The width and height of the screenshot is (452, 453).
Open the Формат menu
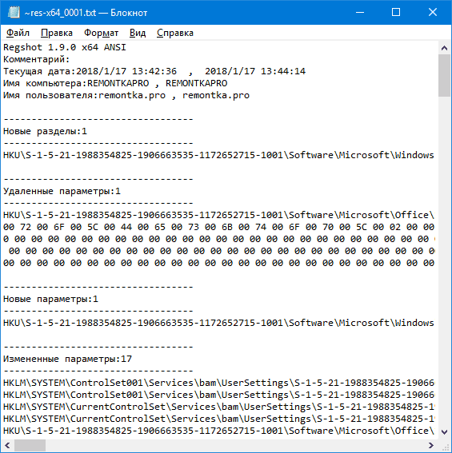coord(101,33)
